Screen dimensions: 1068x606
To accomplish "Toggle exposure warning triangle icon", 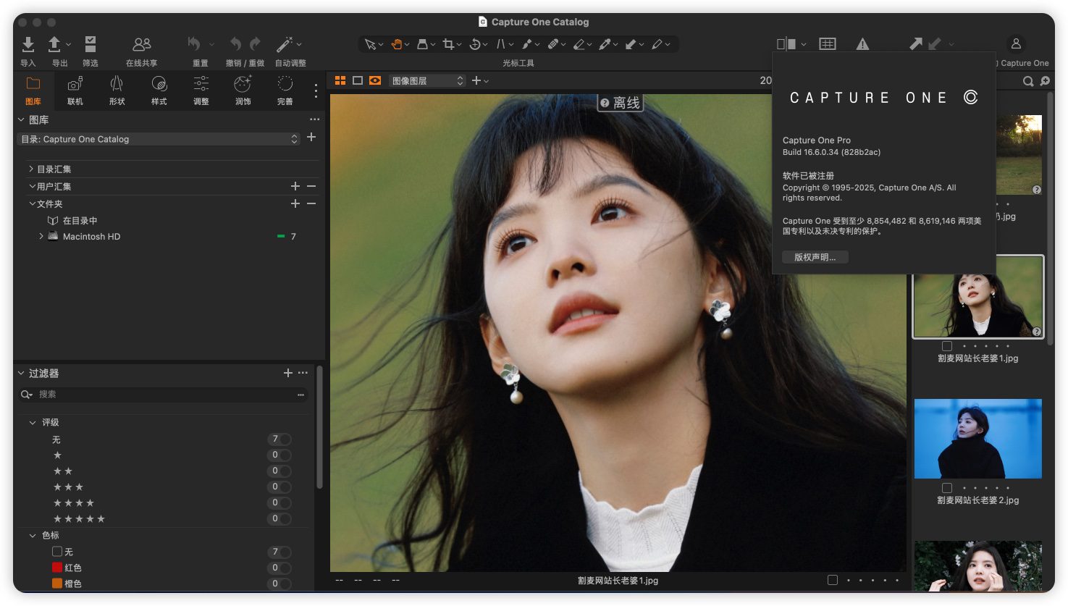I will (x=862, y=44).
